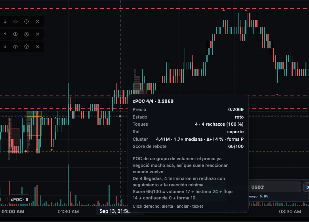Click red down-triangle marker right of the tooltip
The width and height of the screenshot is (309, 222).
(x=277, y=95)
